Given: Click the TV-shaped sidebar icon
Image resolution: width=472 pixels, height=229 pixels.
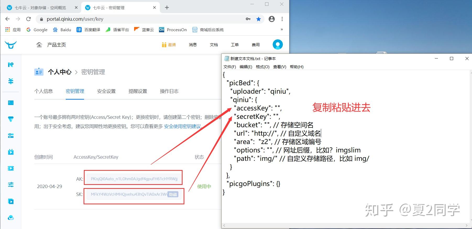Looking at the screenshot, I should [11, 152].
